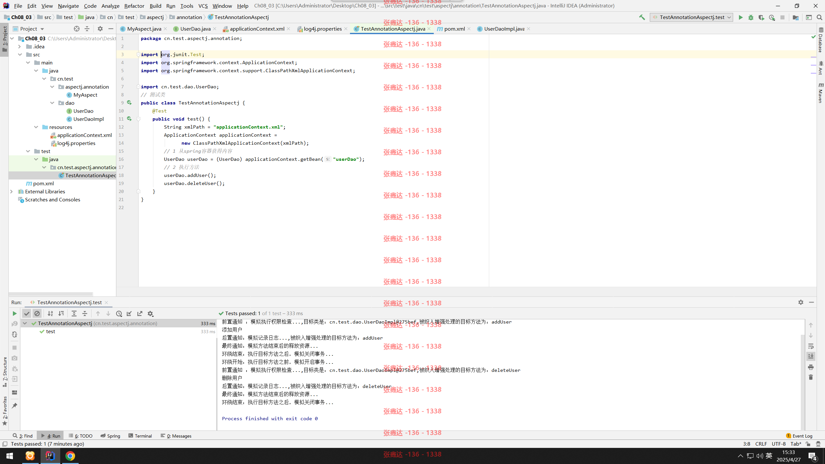
Task: Sort tests alphabetically icon
Action: point(50,314)
